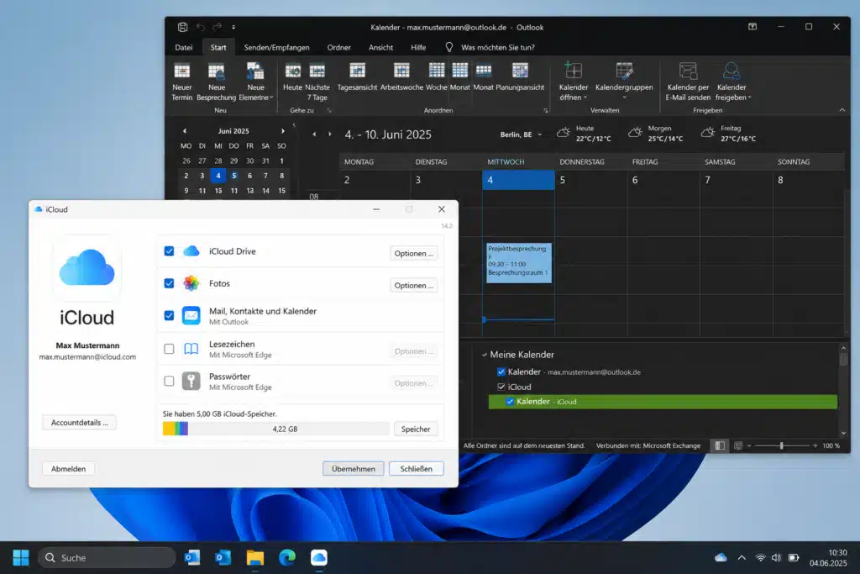Viewport: 860px width, 574px height.
Task: Collapse the Outlook ribbon arrow
Action: coord(842,110)
